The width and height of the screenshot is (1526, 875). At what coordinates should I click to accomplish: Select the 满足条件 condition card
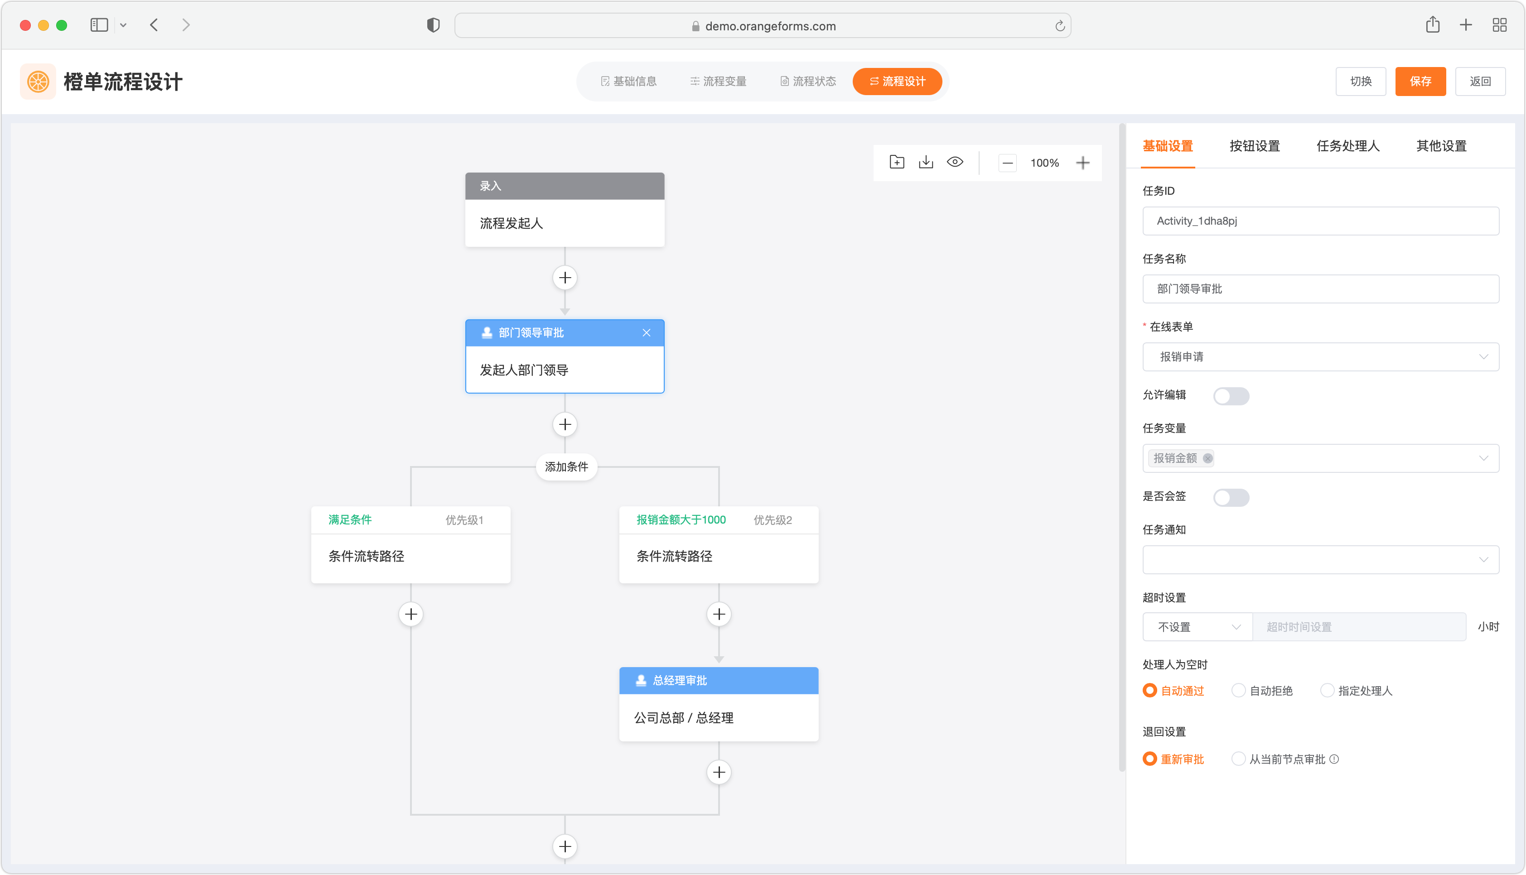(410, 544)
